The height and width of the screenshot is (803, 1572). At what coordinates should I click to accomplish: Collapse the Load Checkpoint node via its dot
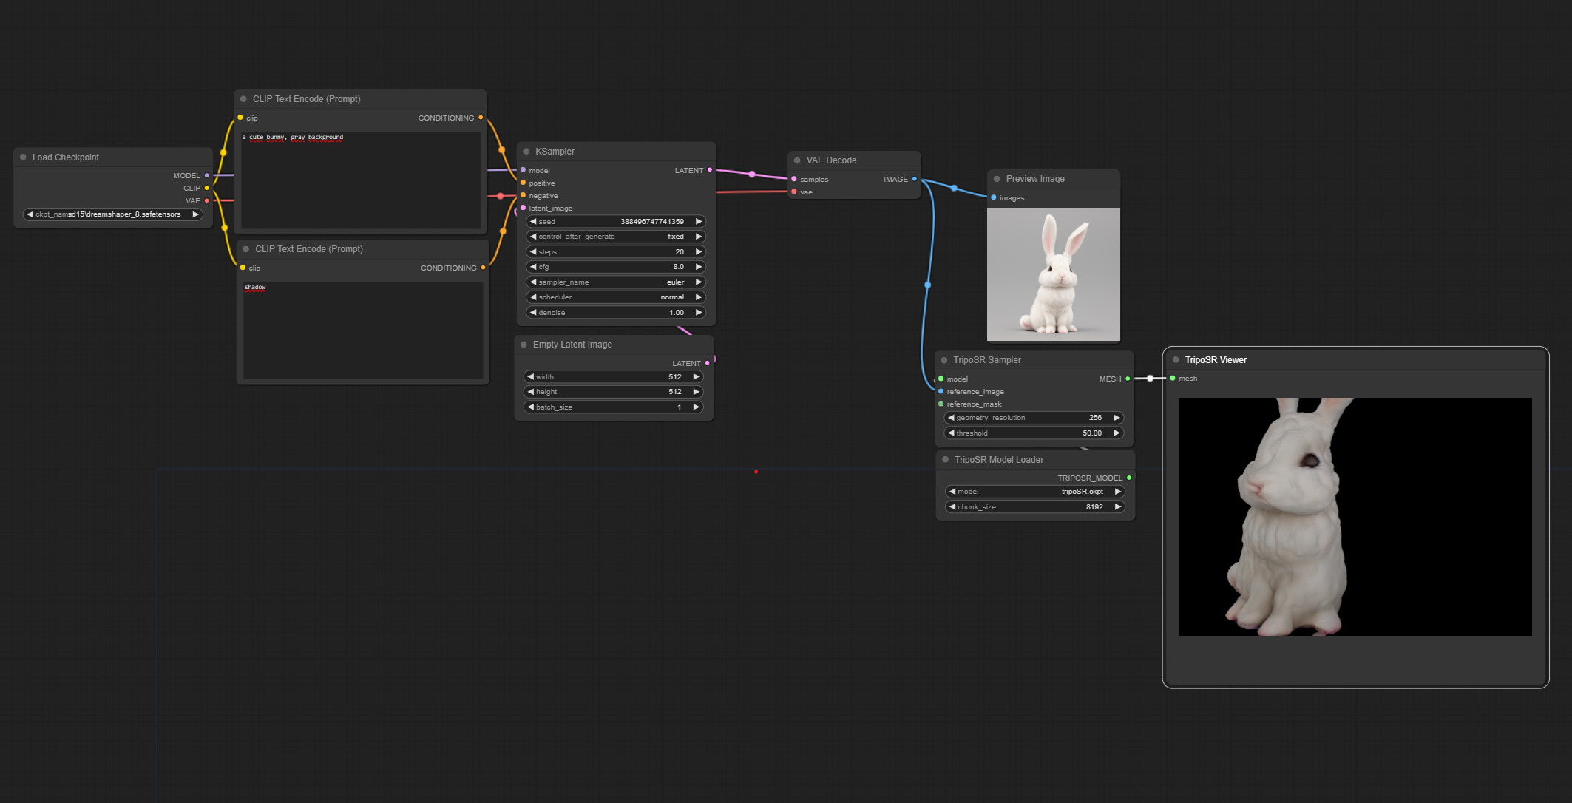tap(23, 157)
